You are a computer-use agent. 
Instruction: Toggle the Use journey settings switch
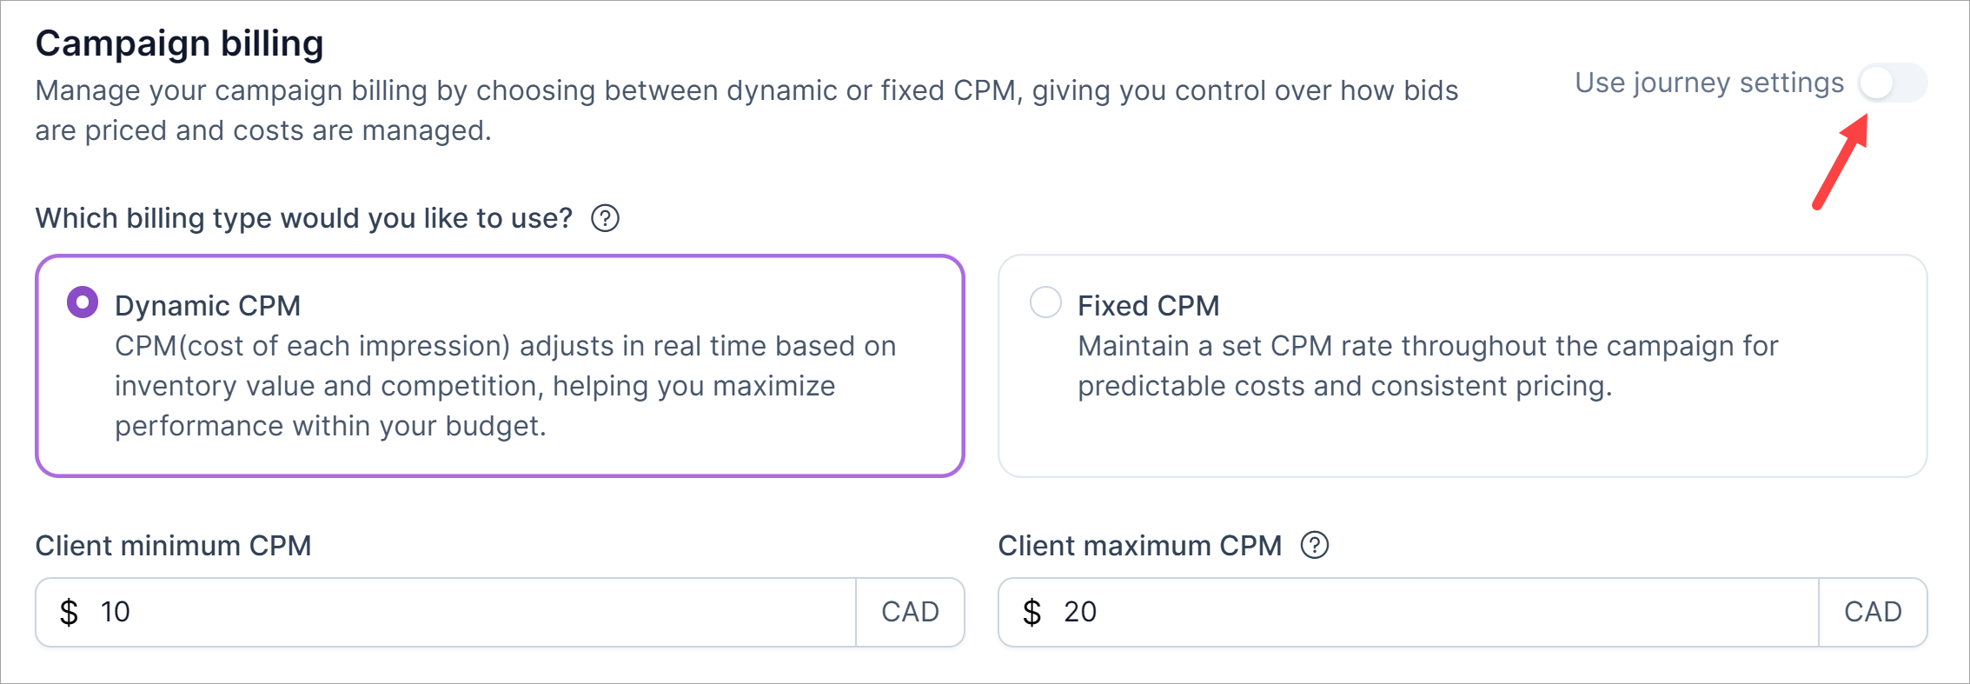pyautogui.click(x=1892, y=83)
